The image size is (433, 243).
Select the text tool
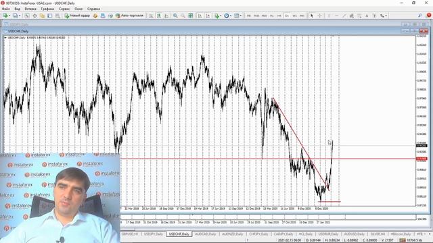click(x=367, y=16)
